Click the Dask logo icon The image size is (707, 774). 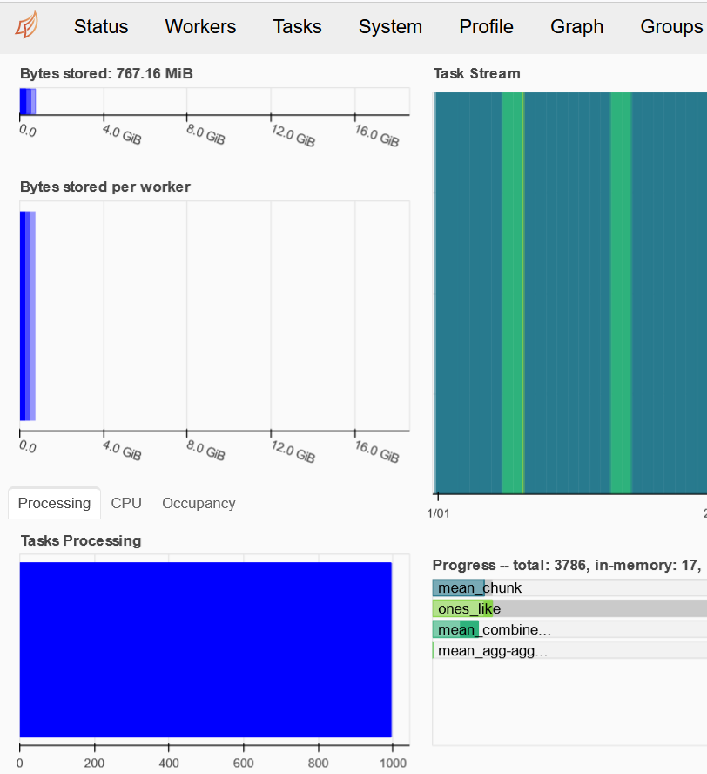point(27,25)
